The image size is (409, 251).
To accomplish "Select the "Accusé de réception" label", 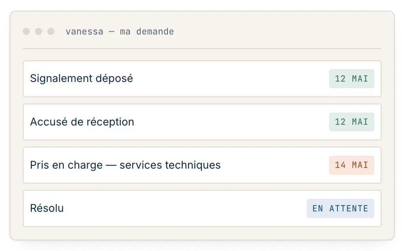I will coord(82,122).
